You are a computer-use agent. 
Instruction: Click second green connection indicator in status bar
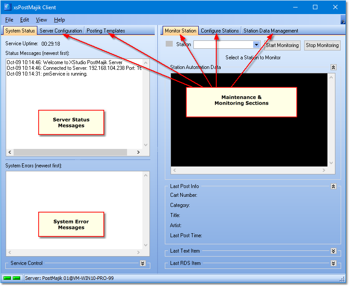click(x=16, y=278)
